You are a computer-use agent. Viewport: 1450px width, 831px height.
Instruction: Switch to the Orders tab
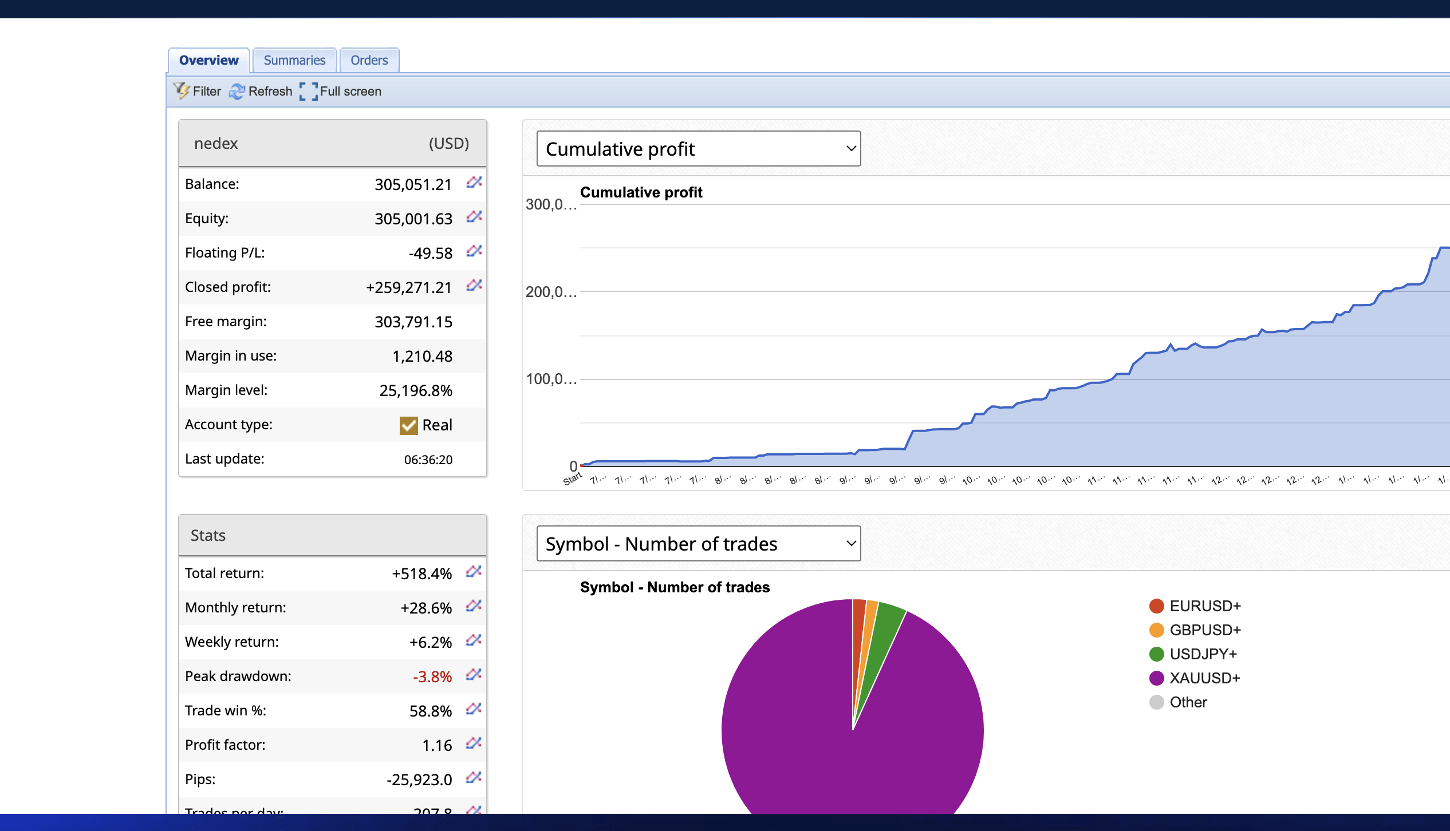(369, 60)
